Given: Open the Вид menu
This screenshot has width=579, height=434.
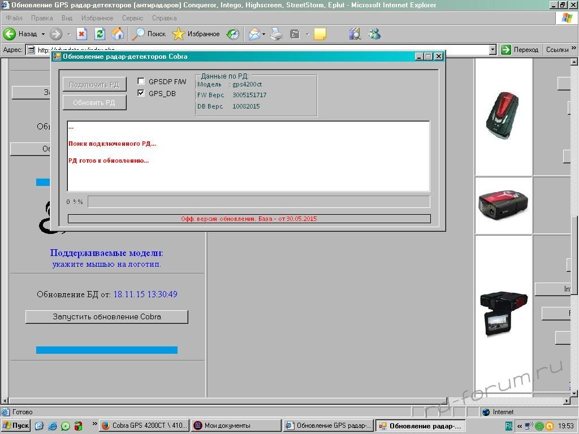Looking at the screenshot, I should point(67,18).
